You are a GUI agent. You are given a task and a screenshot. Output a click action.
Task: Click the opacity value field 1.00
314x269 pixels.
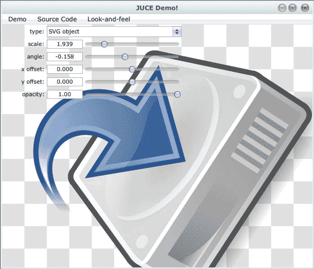[x=65, y=94]
